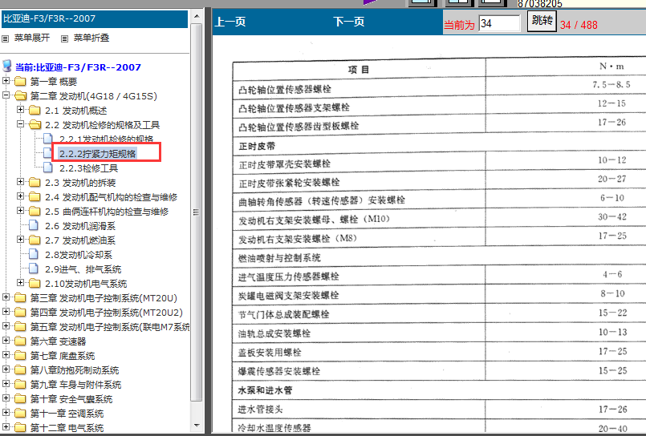Click page icon of 2.2.2拧紧力矩规格

click(x=48, y=153)
